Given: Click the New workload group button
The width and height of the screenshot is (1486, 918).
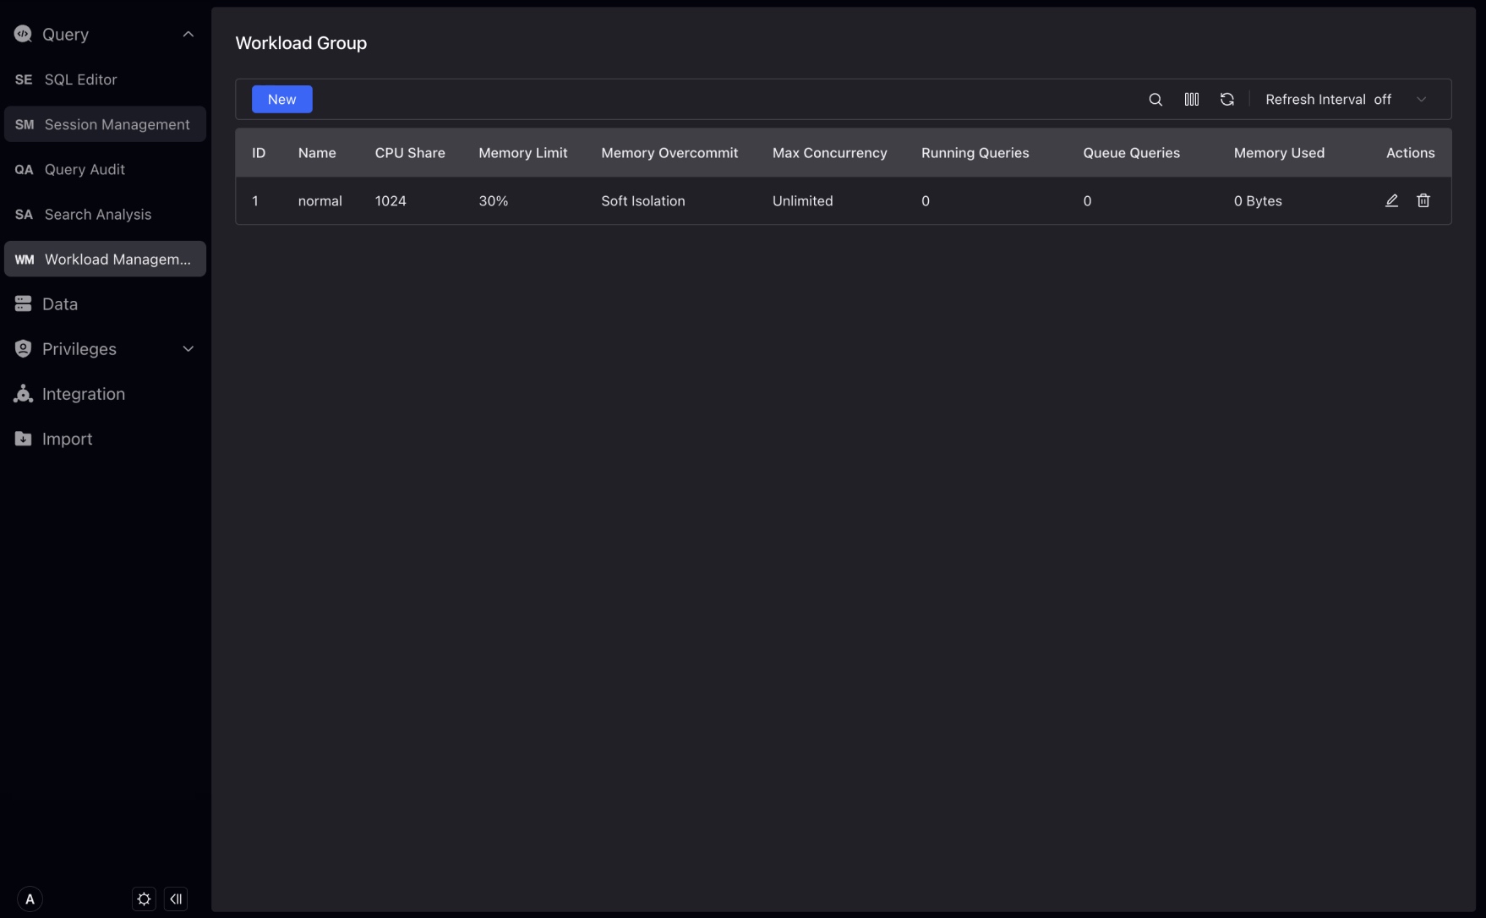Looking at the screenshot, I should [281, 100].
